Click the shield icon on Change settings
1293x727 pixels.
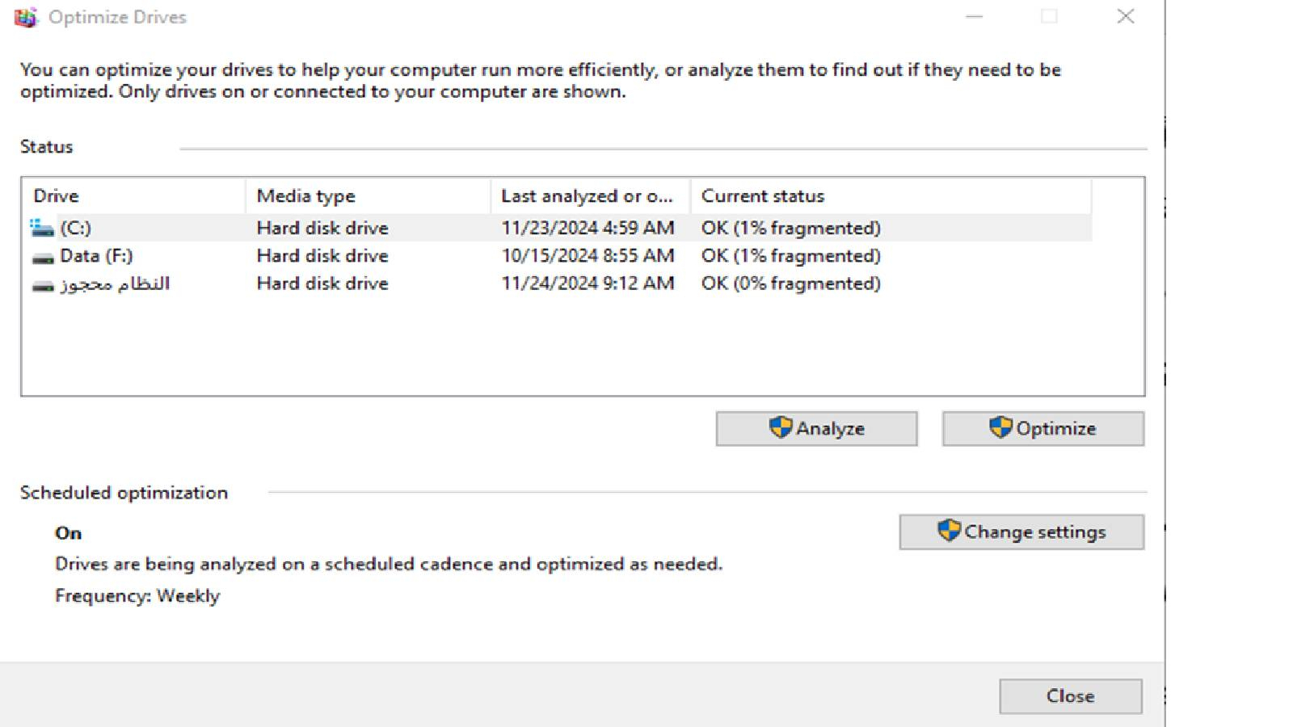pyautogui.click(x=949, y=532)
